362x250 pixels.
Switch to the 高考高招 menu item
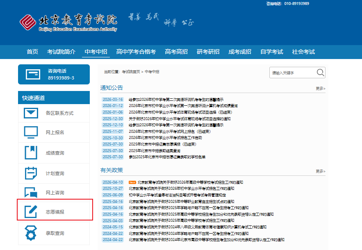pos(176,52)
